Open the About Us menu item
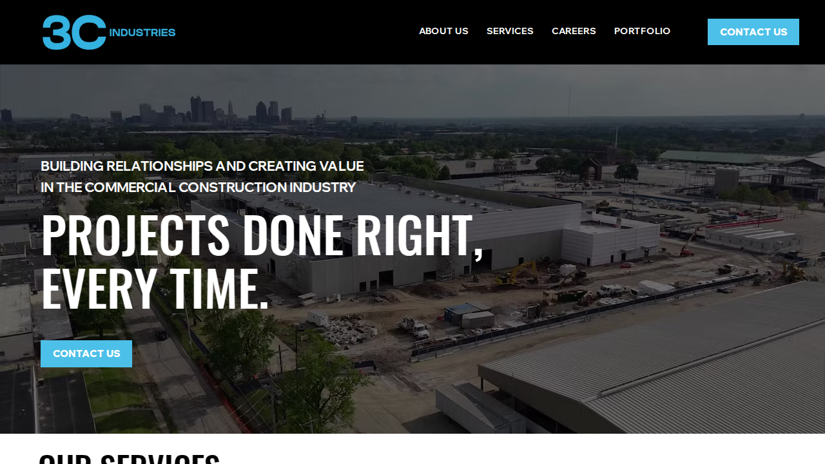This screenshot has height=464, width=825. (443, 31)
